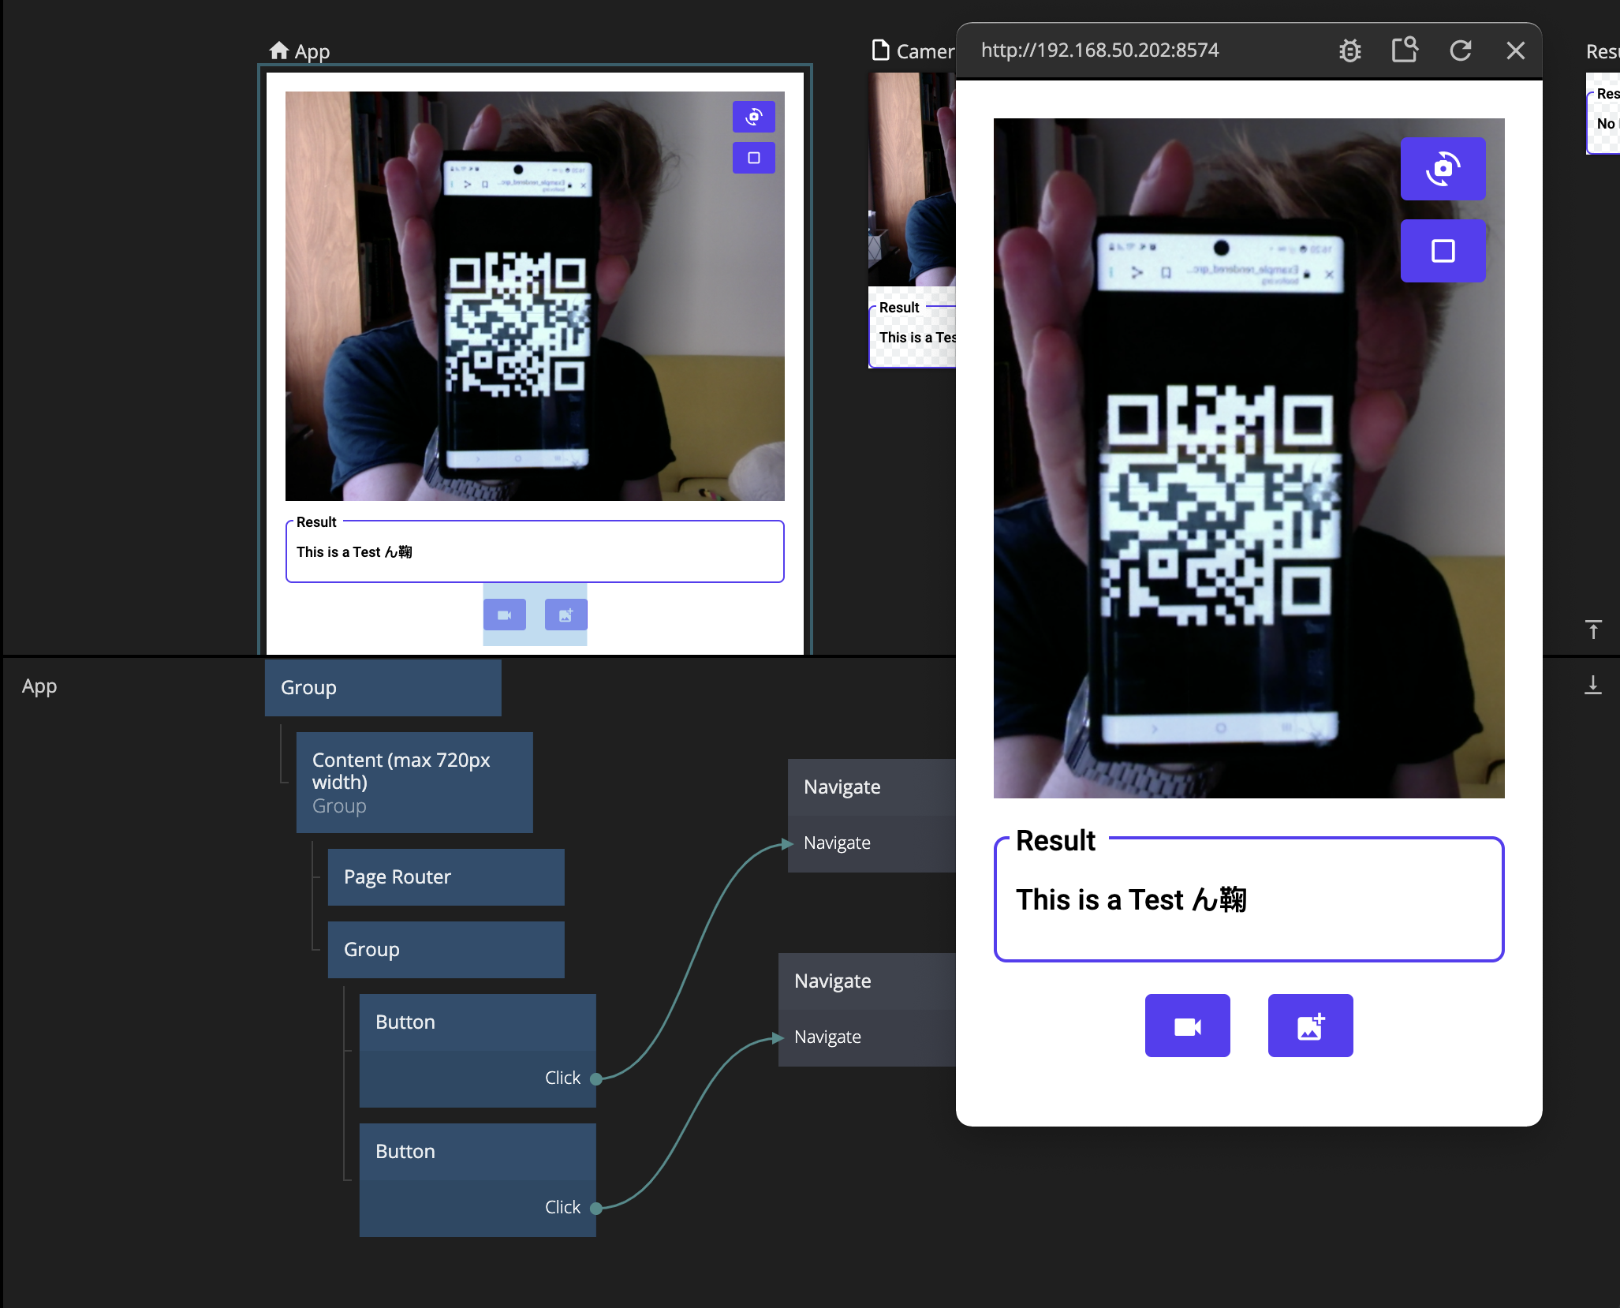
Task: Click the scroll-to-top arrow icon at right edge
Action: coord(1593,630)
